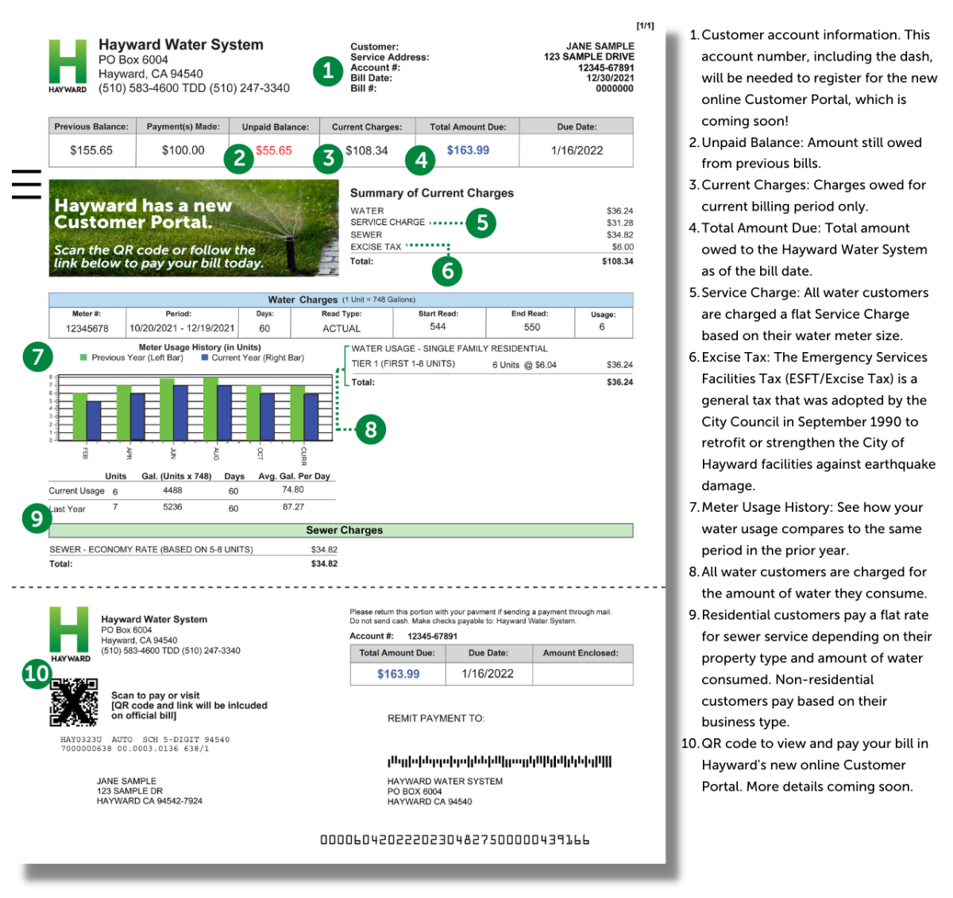Select marker 2 next to unpaid balance

click(x=239, y=159)
